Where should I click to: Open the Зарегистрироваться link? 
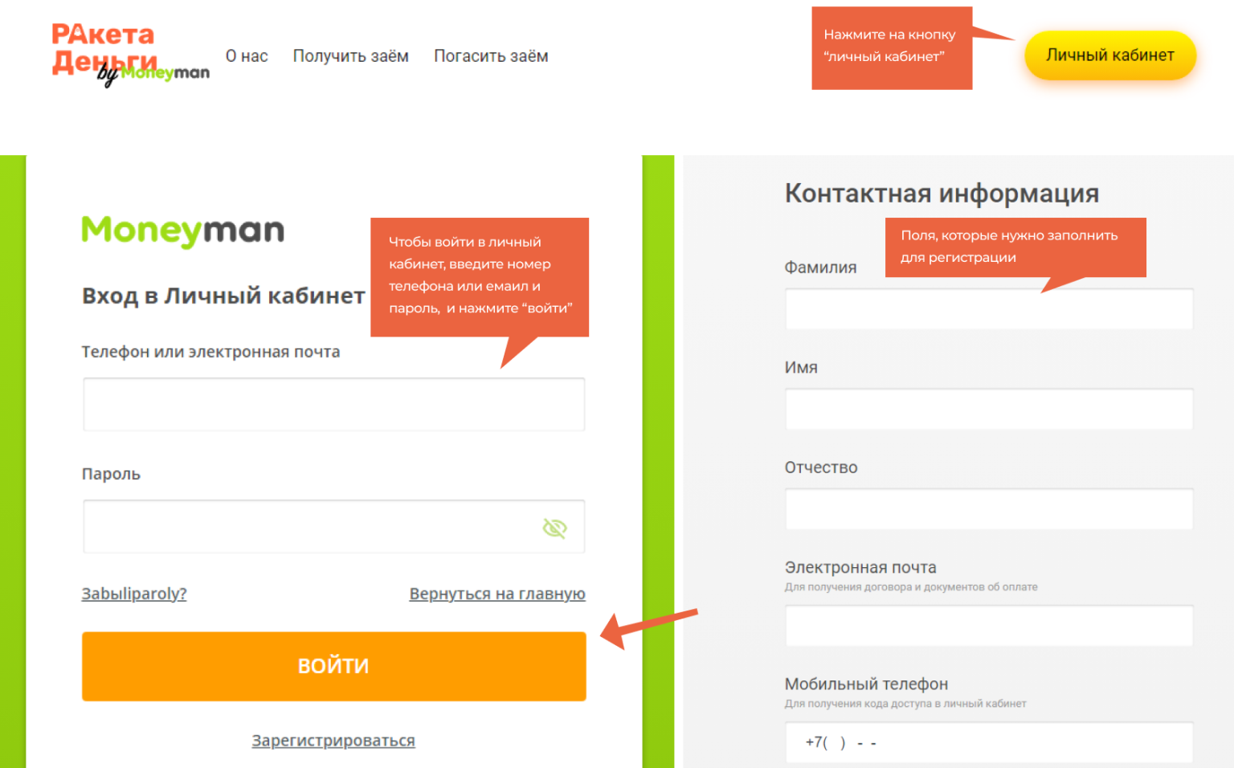tap(333, 741)
